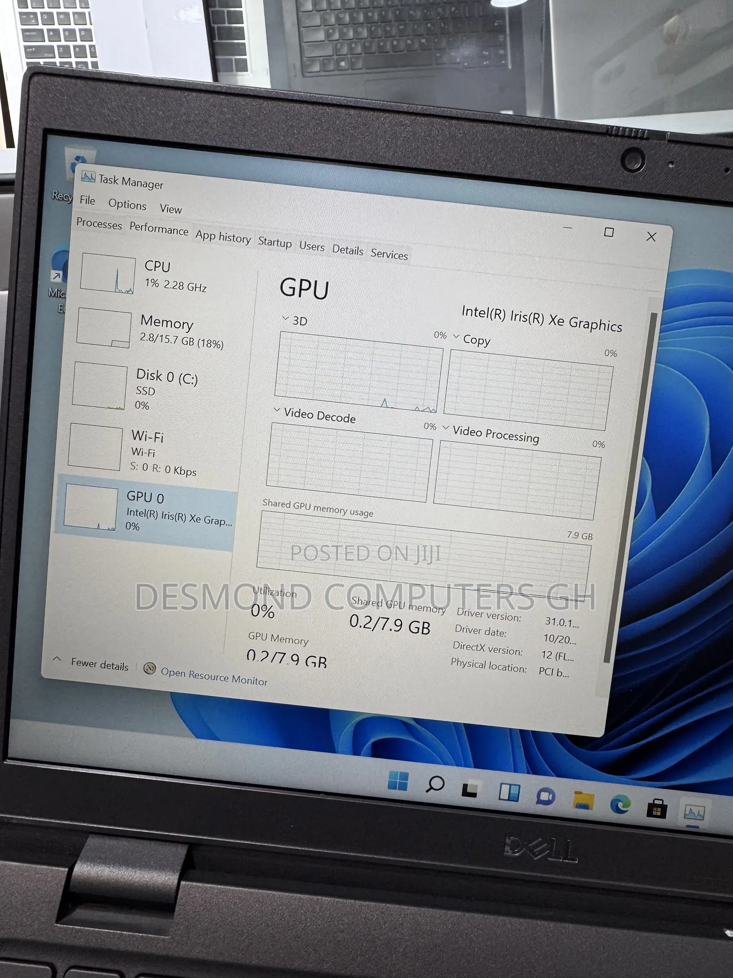Open the File menu

pyautogui.click(x=87, y=200)
